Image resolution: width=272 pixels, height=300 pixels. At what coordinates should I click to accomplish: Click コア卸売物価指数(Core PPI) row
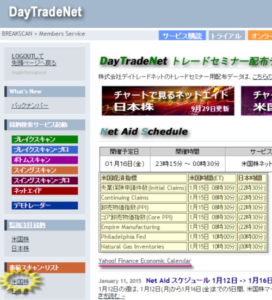(x=144, y=217)
